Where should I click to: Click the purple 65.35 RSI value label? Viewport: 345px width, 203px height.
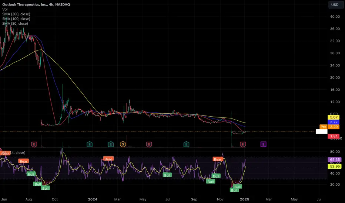pos(335,159)
